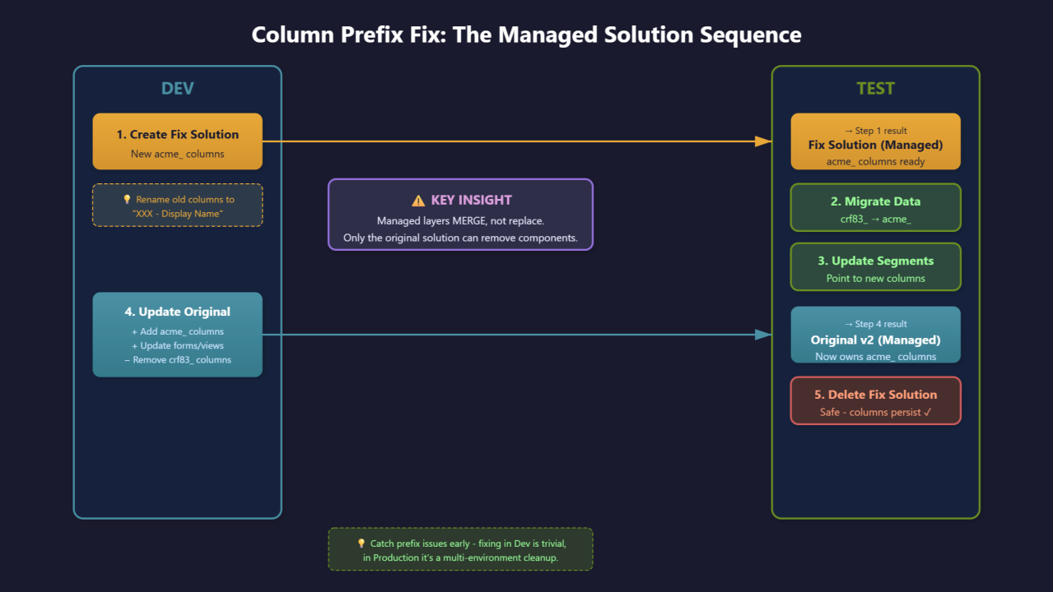Open the 2. Migrate Data step
Image resolution: width=1053 pixels, height=592 pixels.
(x=875, y=207)
